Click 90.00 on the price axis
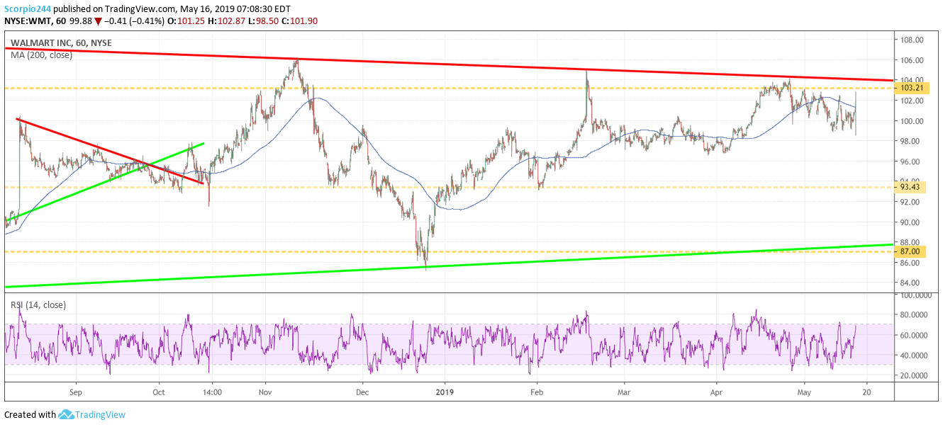This screenshot has height=427, width=943. pos(910,222)
